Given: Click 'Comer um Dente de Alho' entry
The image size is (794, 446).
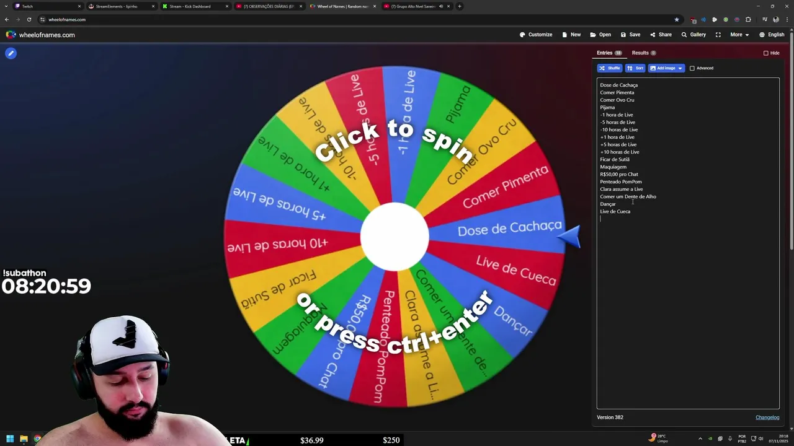Looking at the screenshot, I should click(x=628, y=196).
